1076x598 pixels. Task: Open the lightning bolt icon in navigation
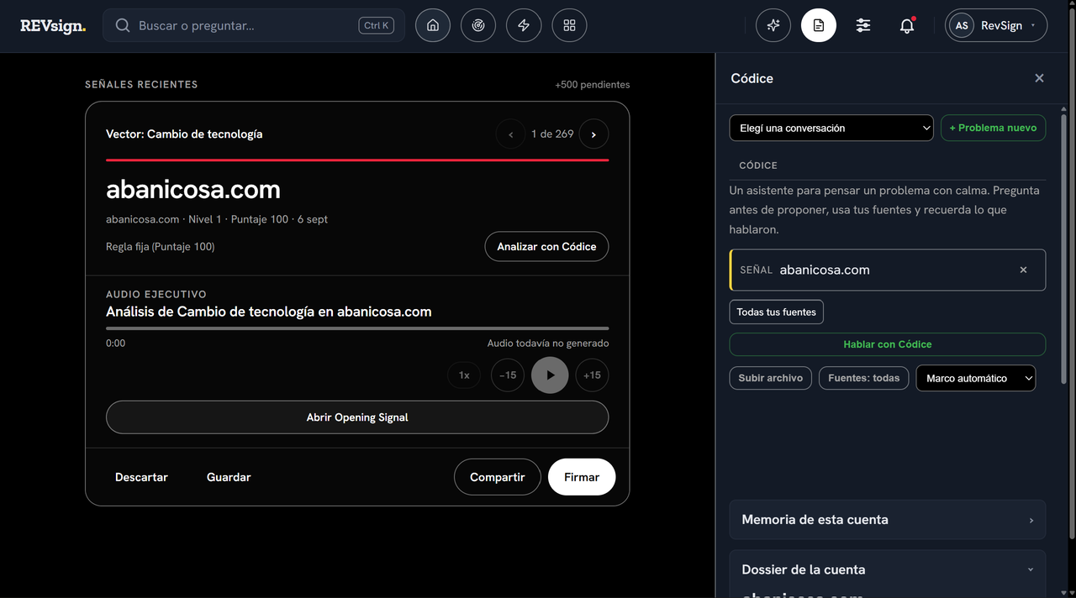[524, 25]
